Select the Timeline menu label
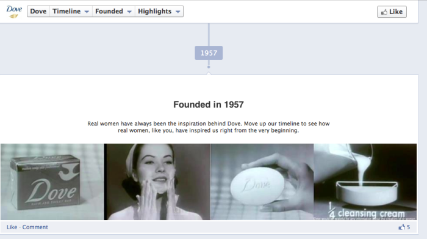The height and width of the screenshot is (239, 427). (x=66, y=12)
